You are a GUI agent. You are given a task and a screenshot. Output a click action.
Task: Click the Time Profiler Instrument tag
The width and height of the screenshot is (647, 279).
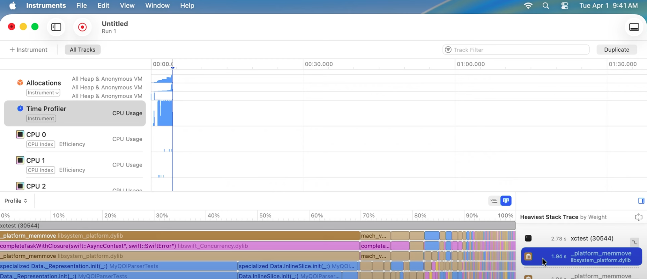point(41,118)
